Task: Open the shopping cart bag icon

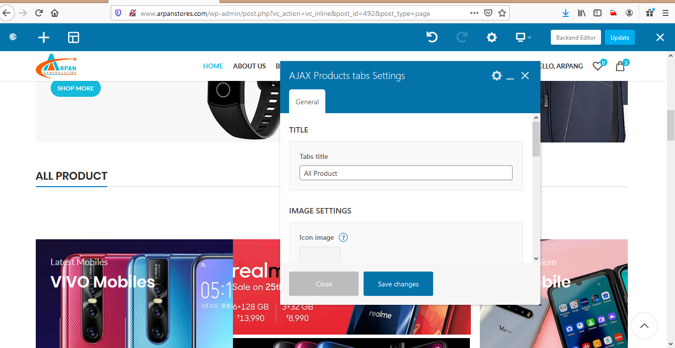Action: (620, 66)
